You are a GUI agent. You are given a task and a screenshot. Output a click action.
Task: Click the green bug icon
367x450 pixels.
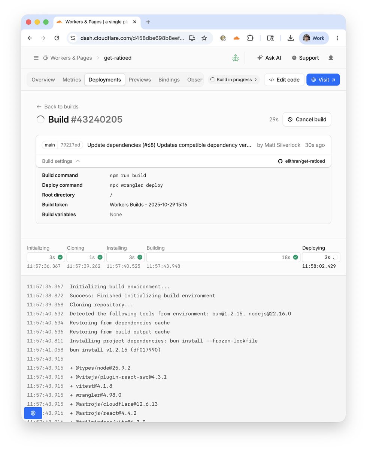coord(236,58)
